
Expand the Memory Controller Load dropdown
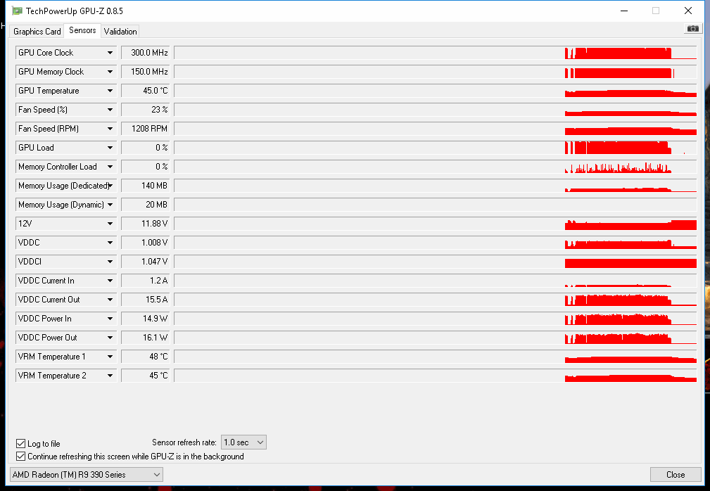click(110, 167)
